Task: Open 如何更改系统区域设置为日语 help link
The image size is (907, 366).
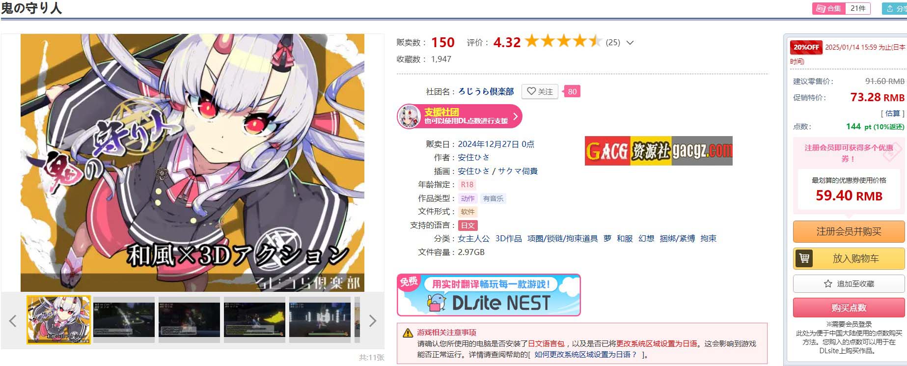Action: point(585,354)
